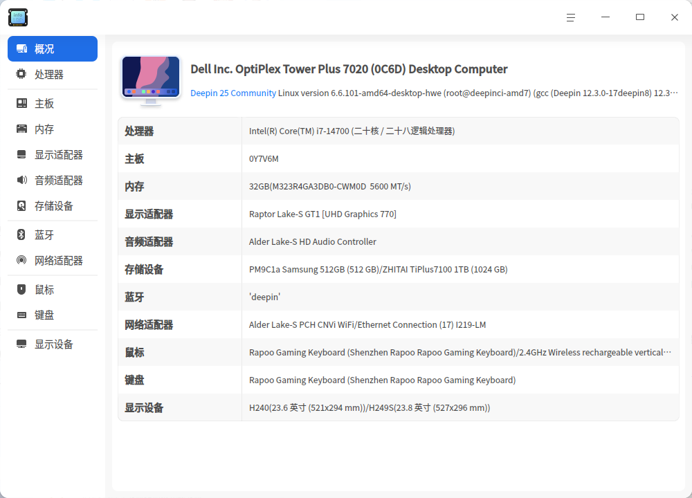Open the Deepin 25 Community link
The image size is (692, 498).
233,93
